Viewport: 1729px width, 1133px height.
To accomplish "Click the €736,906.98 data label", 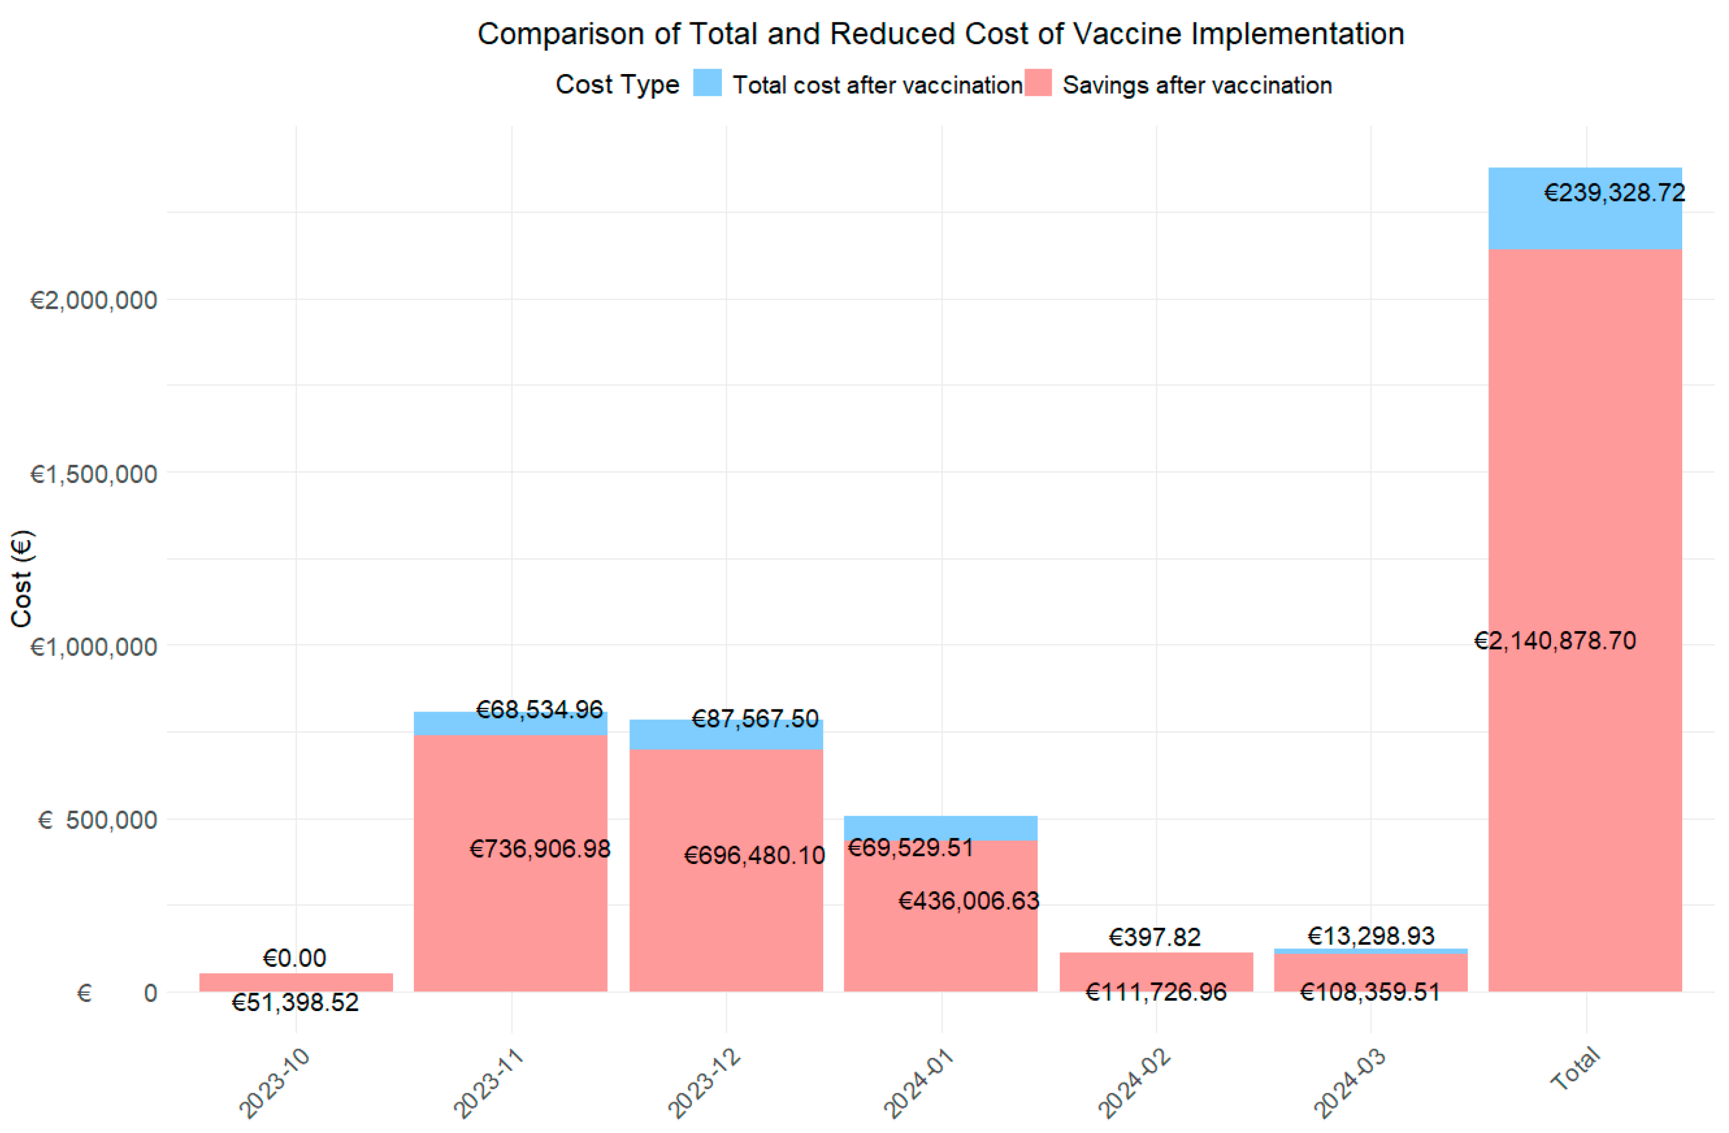I will [539, 849].
